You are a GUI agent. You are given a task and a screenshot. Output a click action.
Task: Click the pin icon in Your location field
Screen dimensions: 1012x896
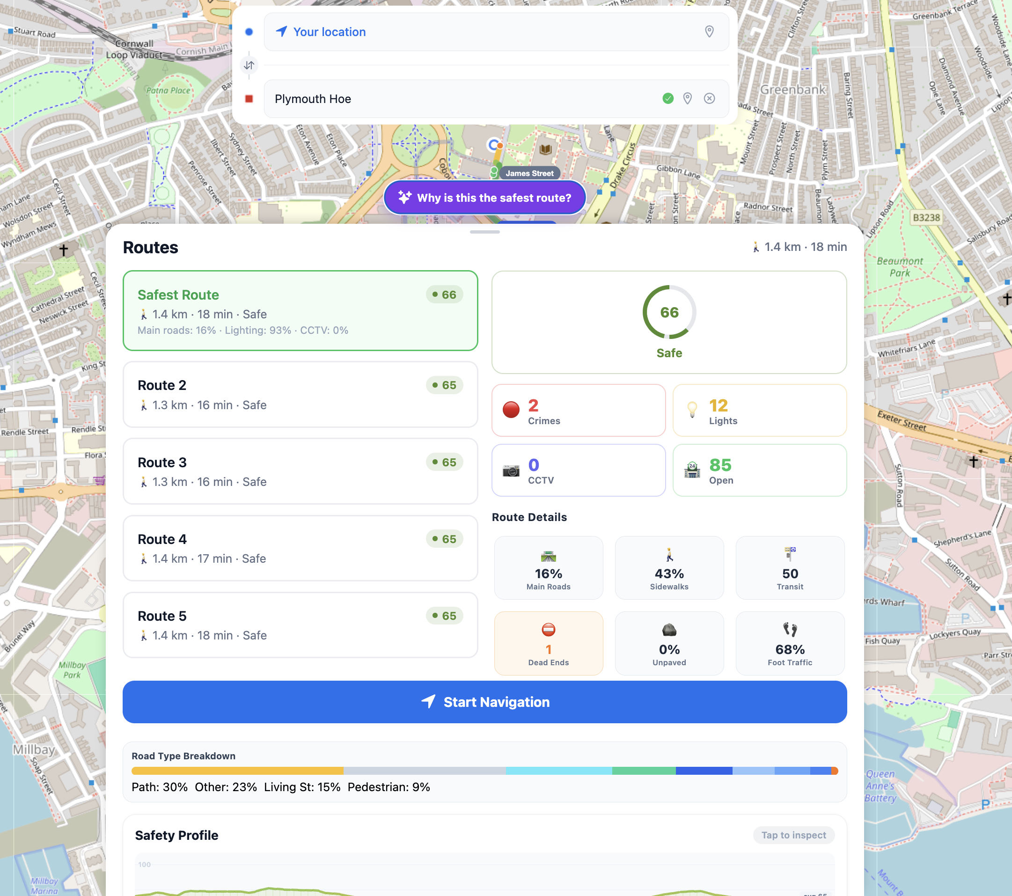(709, 32)
